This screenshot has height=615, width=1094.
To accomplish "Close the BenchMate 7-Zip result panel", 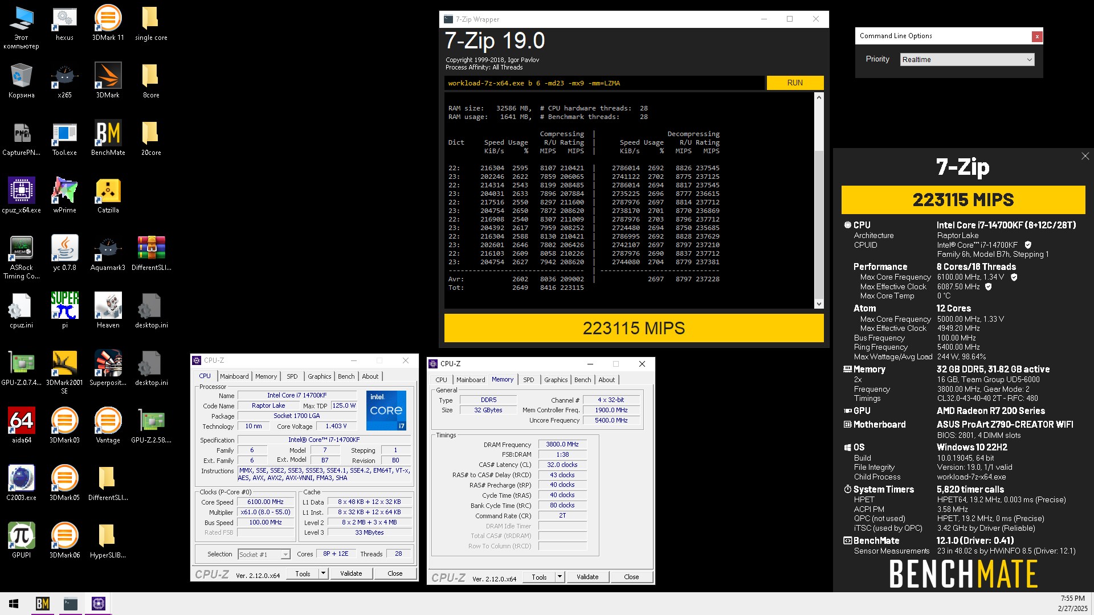I will pos(1085,156).
